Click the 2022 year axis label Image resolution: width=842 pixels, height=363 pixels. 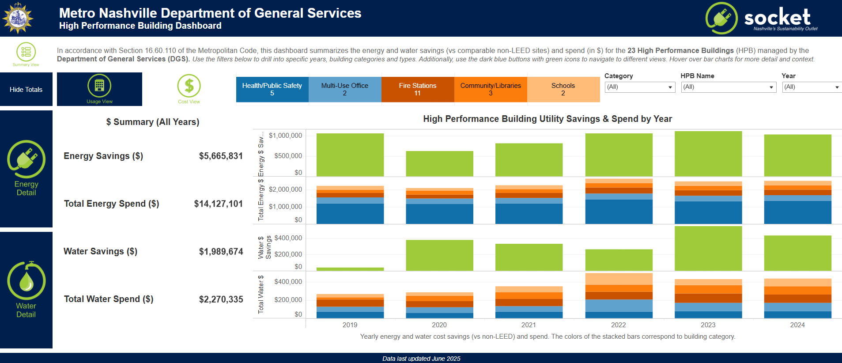point(619,325)
